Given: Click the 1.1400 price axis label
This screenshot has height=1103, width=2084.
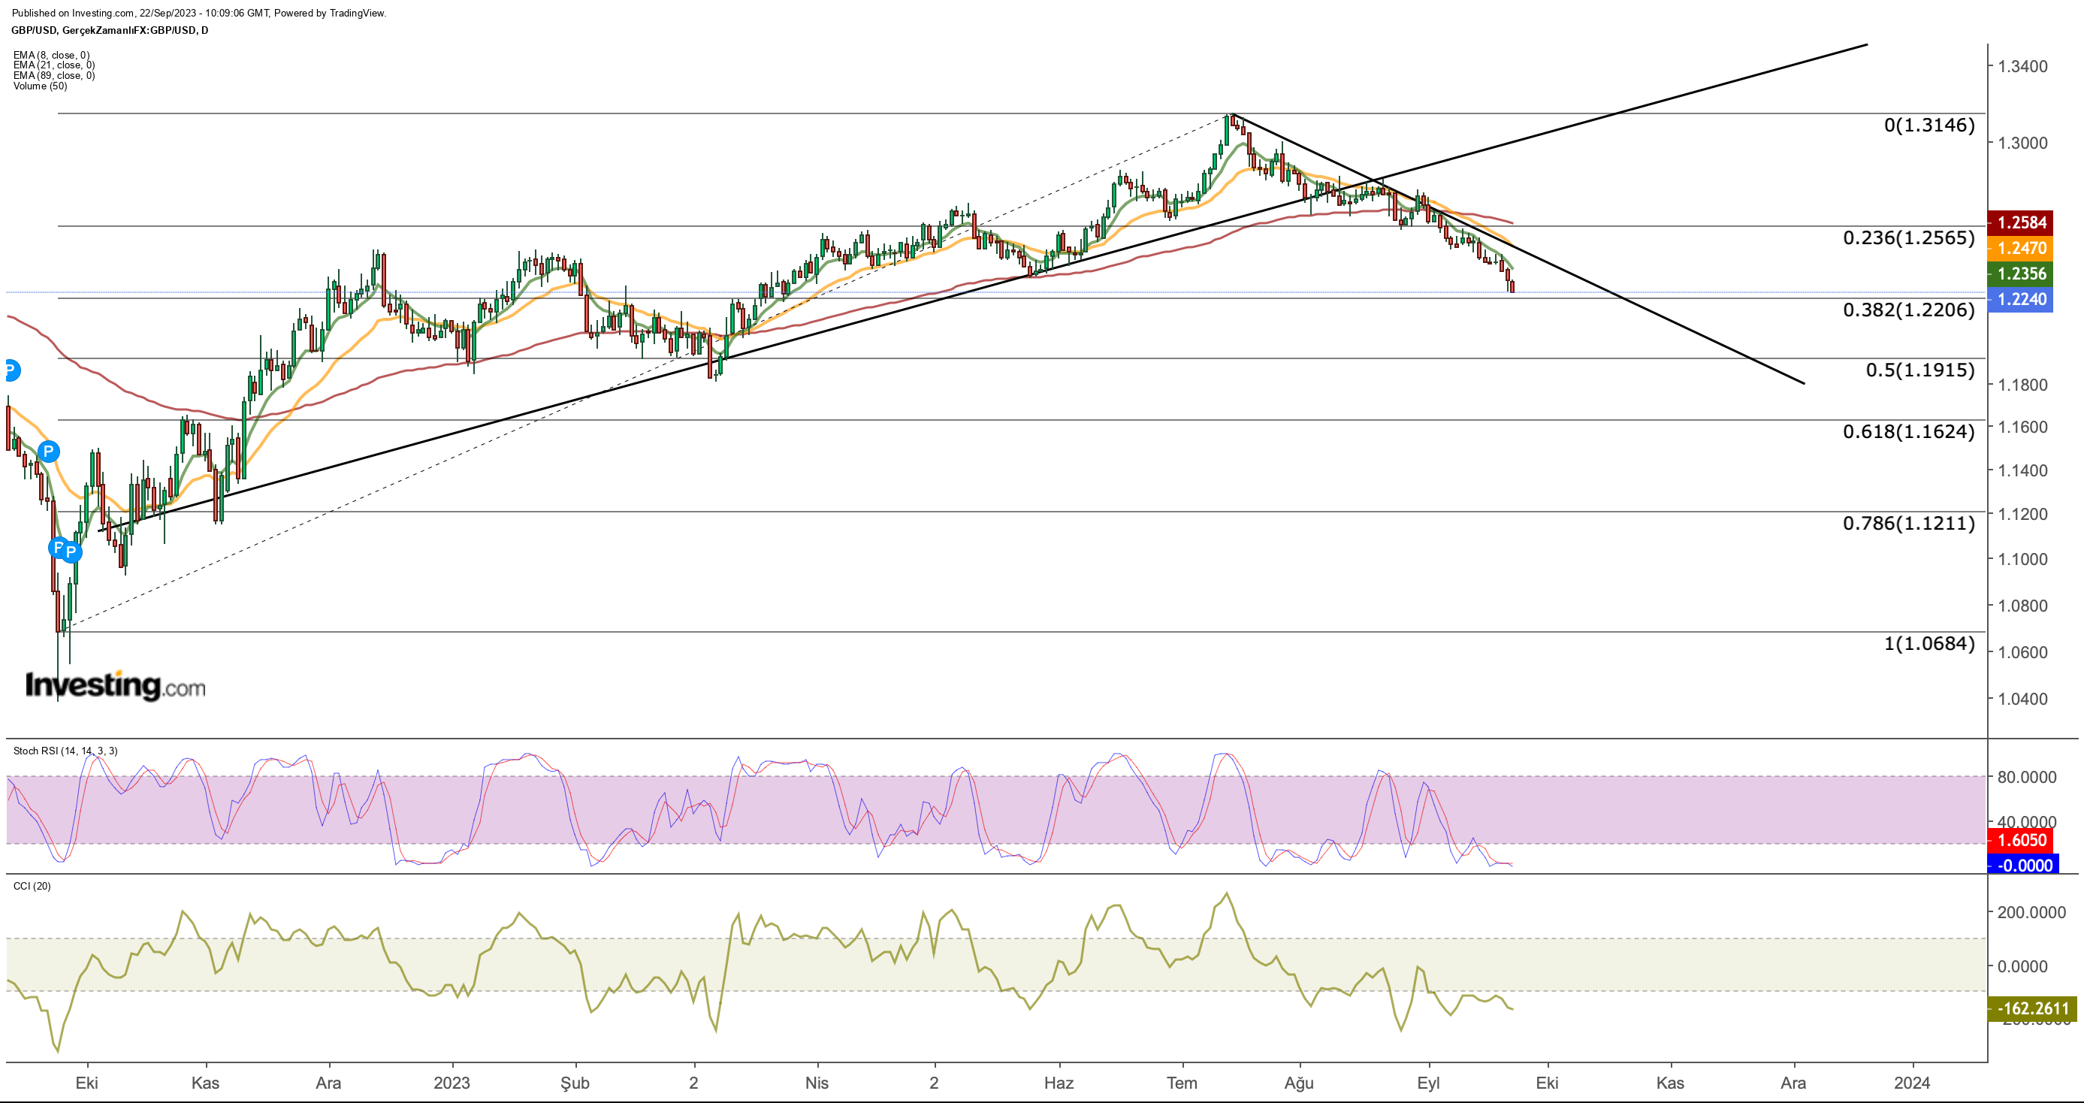Looking at the screenshot, I should coord(2022,471).
